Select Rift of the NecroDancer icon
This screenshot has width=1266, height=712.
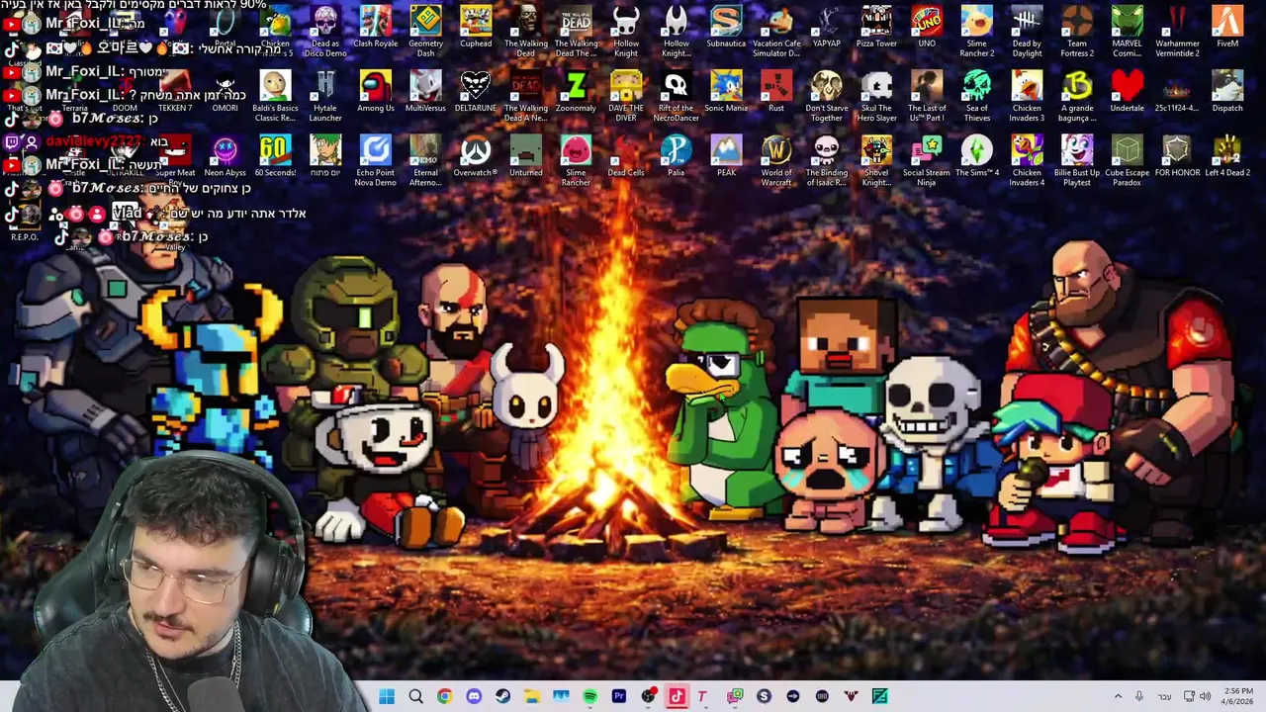coord(676,96)
